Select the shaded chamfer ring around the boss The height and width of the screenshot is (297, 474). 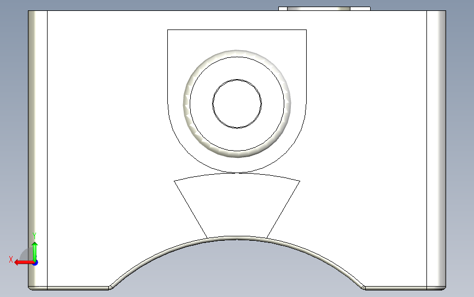pyautogui.click(x=186, y=104)
